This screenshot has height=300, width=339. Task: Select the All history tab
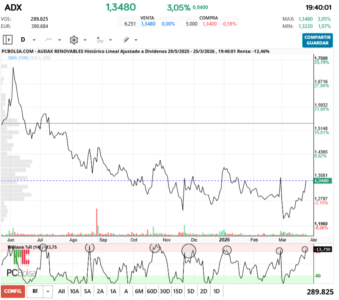(x=61, y=291)
